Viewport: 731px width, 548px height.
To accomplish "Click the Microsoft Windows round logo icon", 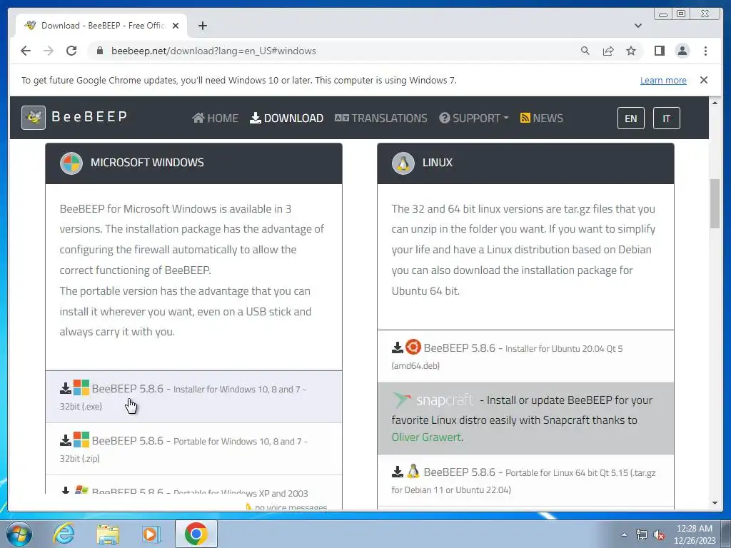I will pos(71,163).
